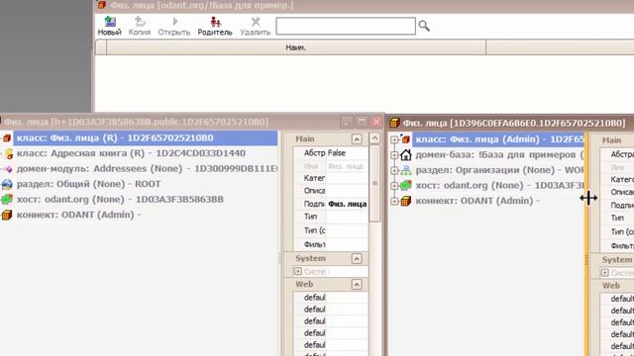The width and height of the screenshot is (634, 356).
Task: Select домен-модуль: Addressees row
Action: (x=147, y=169)
